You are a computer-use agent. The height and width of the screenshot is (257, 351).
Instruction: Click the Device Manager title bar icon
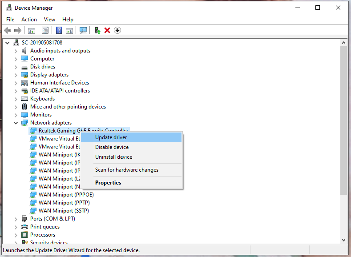(8, 8)
